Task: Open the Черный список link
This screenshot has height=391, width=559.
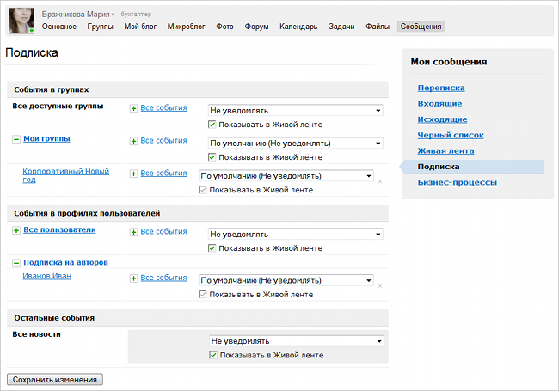Action: click(x=450, y=135)
